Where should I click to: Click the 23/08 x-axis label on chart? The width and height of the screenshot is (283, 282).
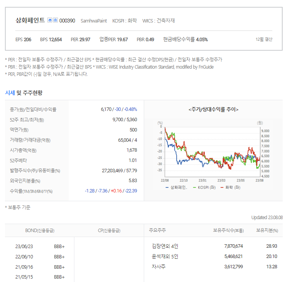(259, 180)
